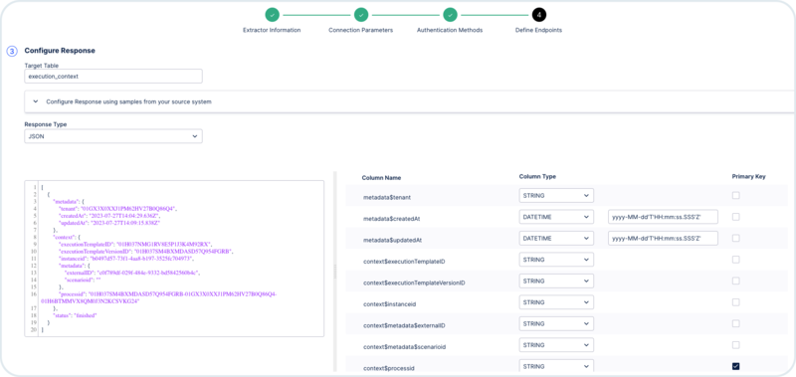Click the Configure Response heading

tap(60, 51)
